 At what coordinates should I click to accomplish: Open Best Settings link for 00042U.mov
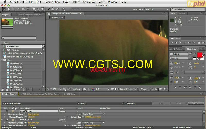click(x=33, y=114)
